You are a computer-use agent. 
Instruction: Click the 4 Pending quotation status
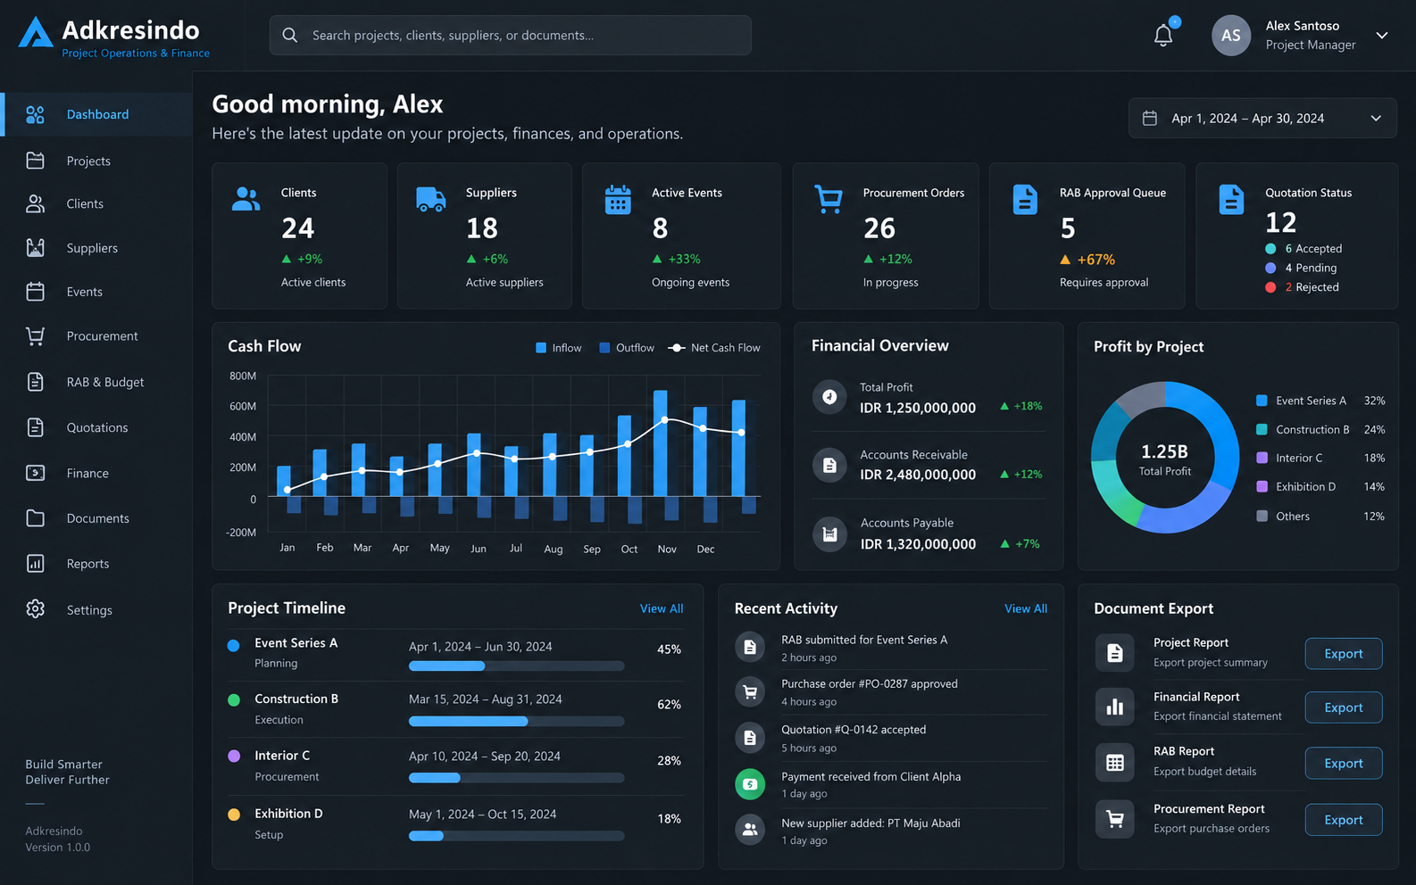tap(1301, 268)
